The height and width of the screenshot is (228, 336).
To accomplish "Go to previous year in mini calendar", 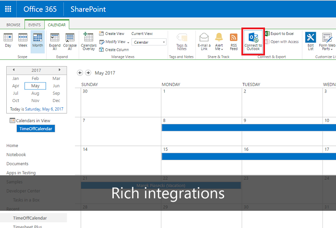I will tap(14, 70).
